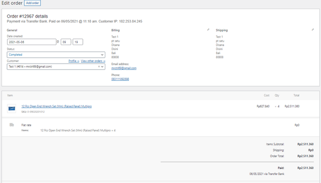This screenshot has width=321, height=183.
Task: Click the Qty column header
Action: pos(277,95)
